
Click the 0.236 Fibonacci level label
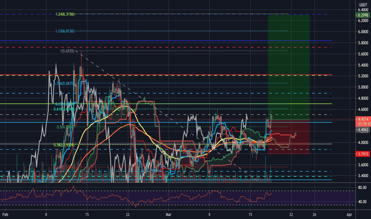pos(64,167)
